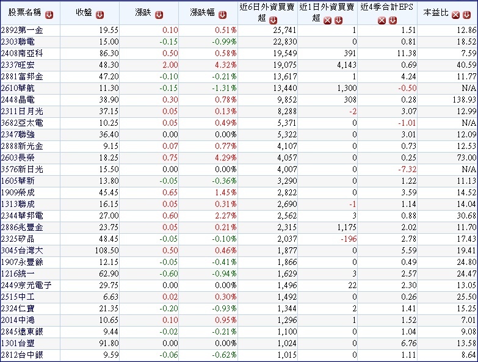Select stock 2408南亞科
The image size is (478, 362).
[x=22, y=53]
